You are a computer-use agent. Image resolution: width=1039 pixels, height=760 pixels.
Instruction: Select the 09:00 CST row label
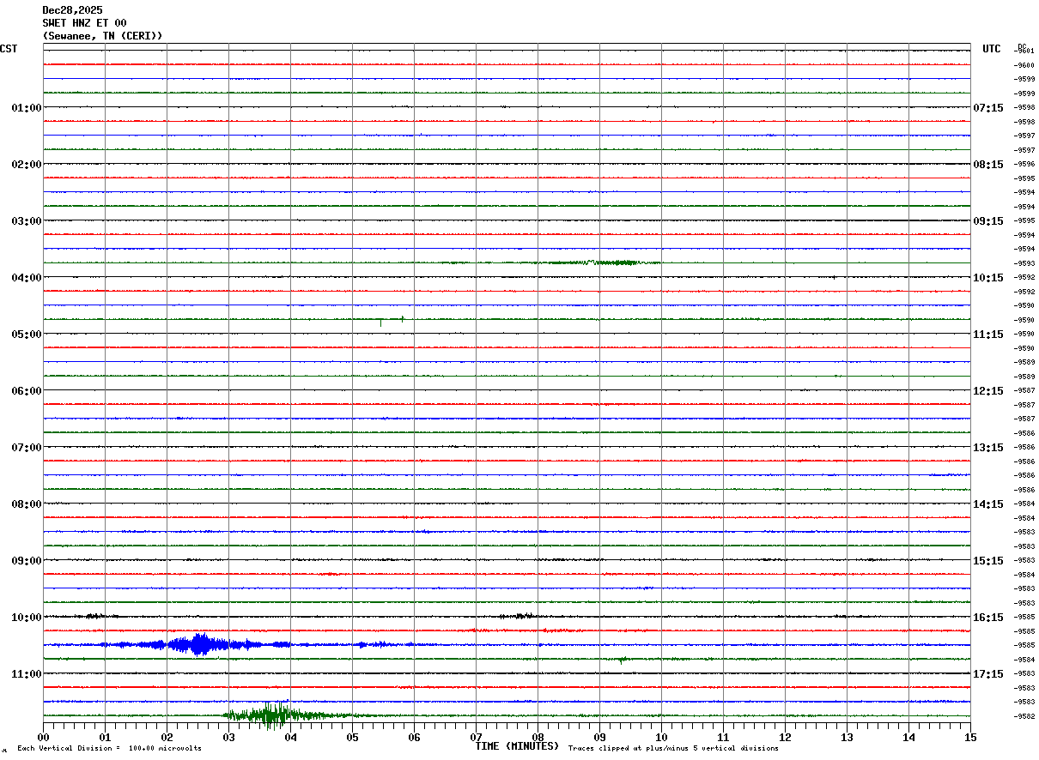point(27,560)
